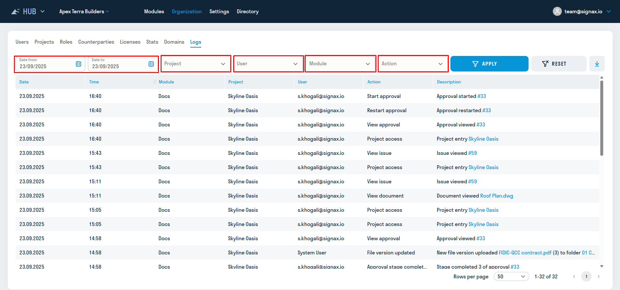Expand the team@signax.io account menu
The height and width of the screenshot is (290, 620).
(x=609, y=11)
